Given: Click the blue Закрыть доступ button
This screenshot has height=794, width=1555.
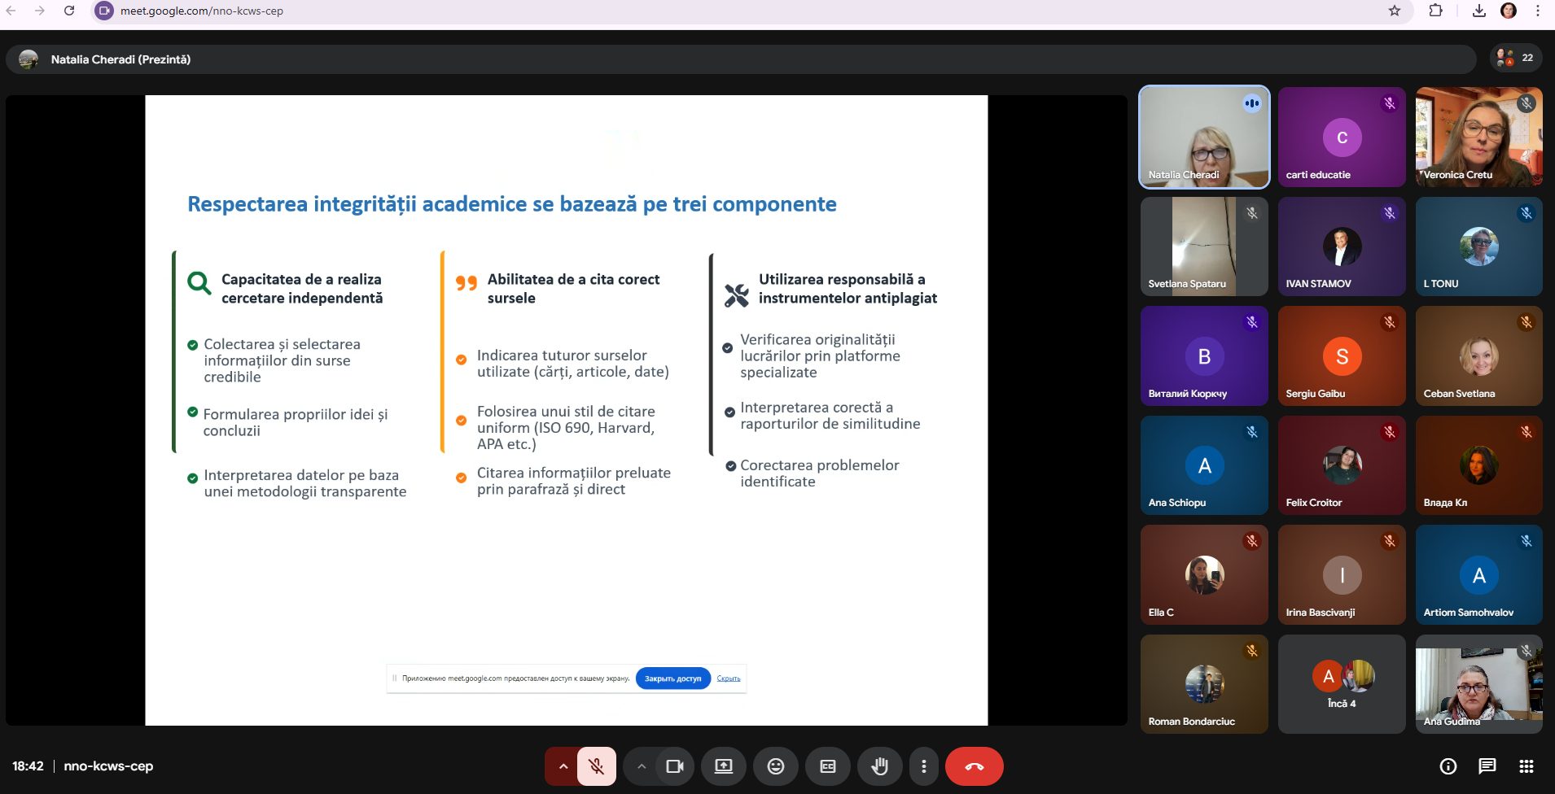Looking at the screenshot, I should click(672, 678).
